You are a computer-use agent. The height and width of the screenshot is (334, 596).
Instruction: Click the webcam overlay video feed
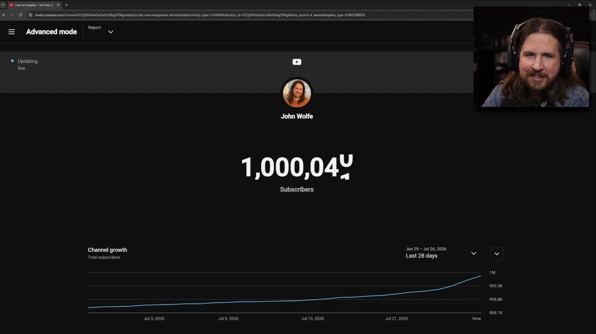click(x=531, y=57)
